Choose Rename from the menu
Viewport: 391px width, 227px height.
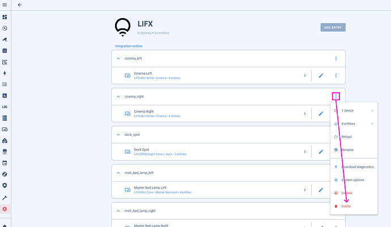[354, 150]
